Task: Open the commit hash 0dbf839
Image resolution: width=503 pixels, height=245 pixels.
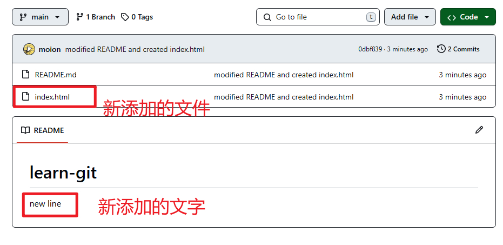Action: [x=370, y=49]
